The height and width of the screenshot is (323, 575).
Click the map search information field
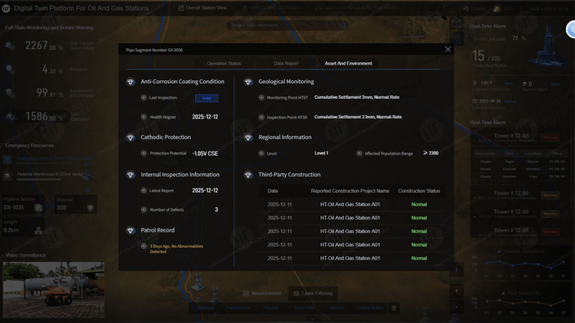click(x=287, y=25)
